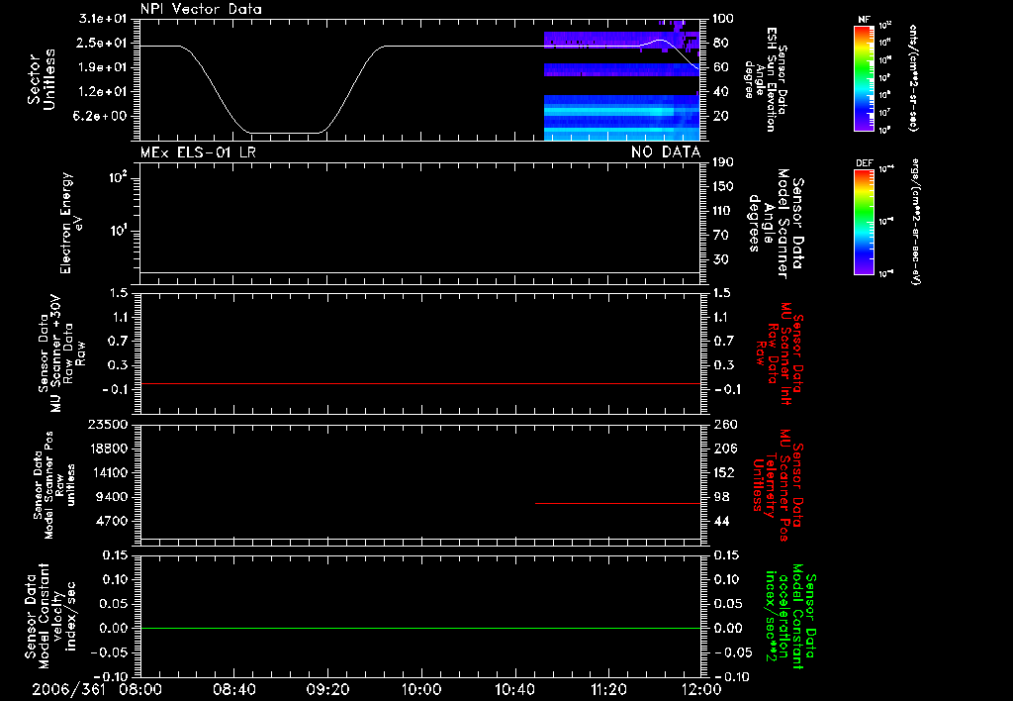Click the 'cnts/(cm**2-sr-sec)' unit label
Viewport: 1013px width, 701px height.
(913, 77)
